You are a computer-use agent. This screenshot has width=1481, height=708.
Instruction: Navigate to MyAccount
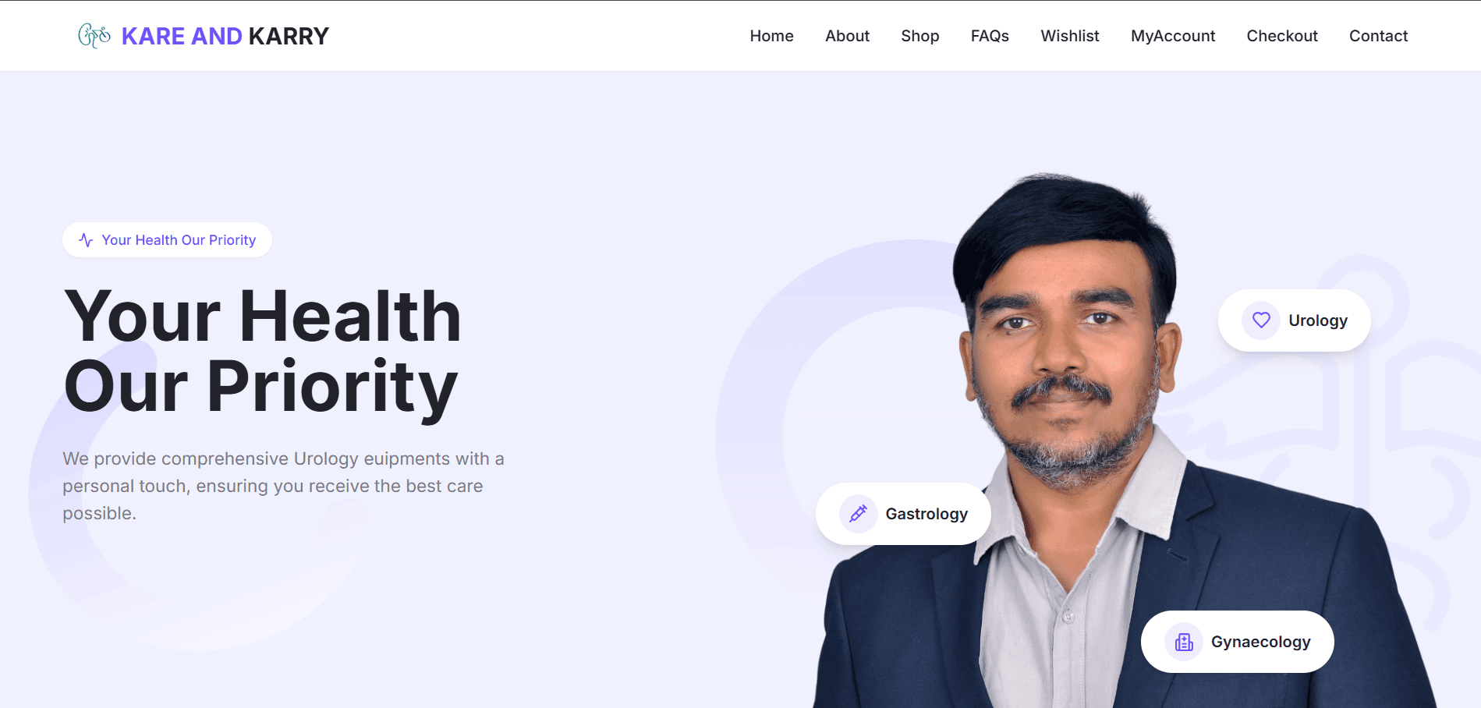point(1173,36)
